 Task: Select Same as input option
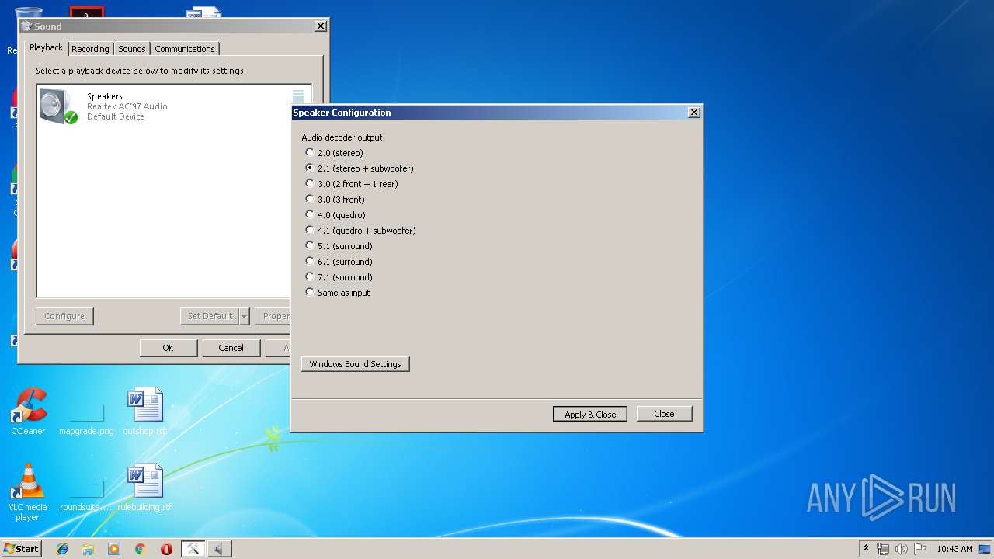click(x=310, y=293)
